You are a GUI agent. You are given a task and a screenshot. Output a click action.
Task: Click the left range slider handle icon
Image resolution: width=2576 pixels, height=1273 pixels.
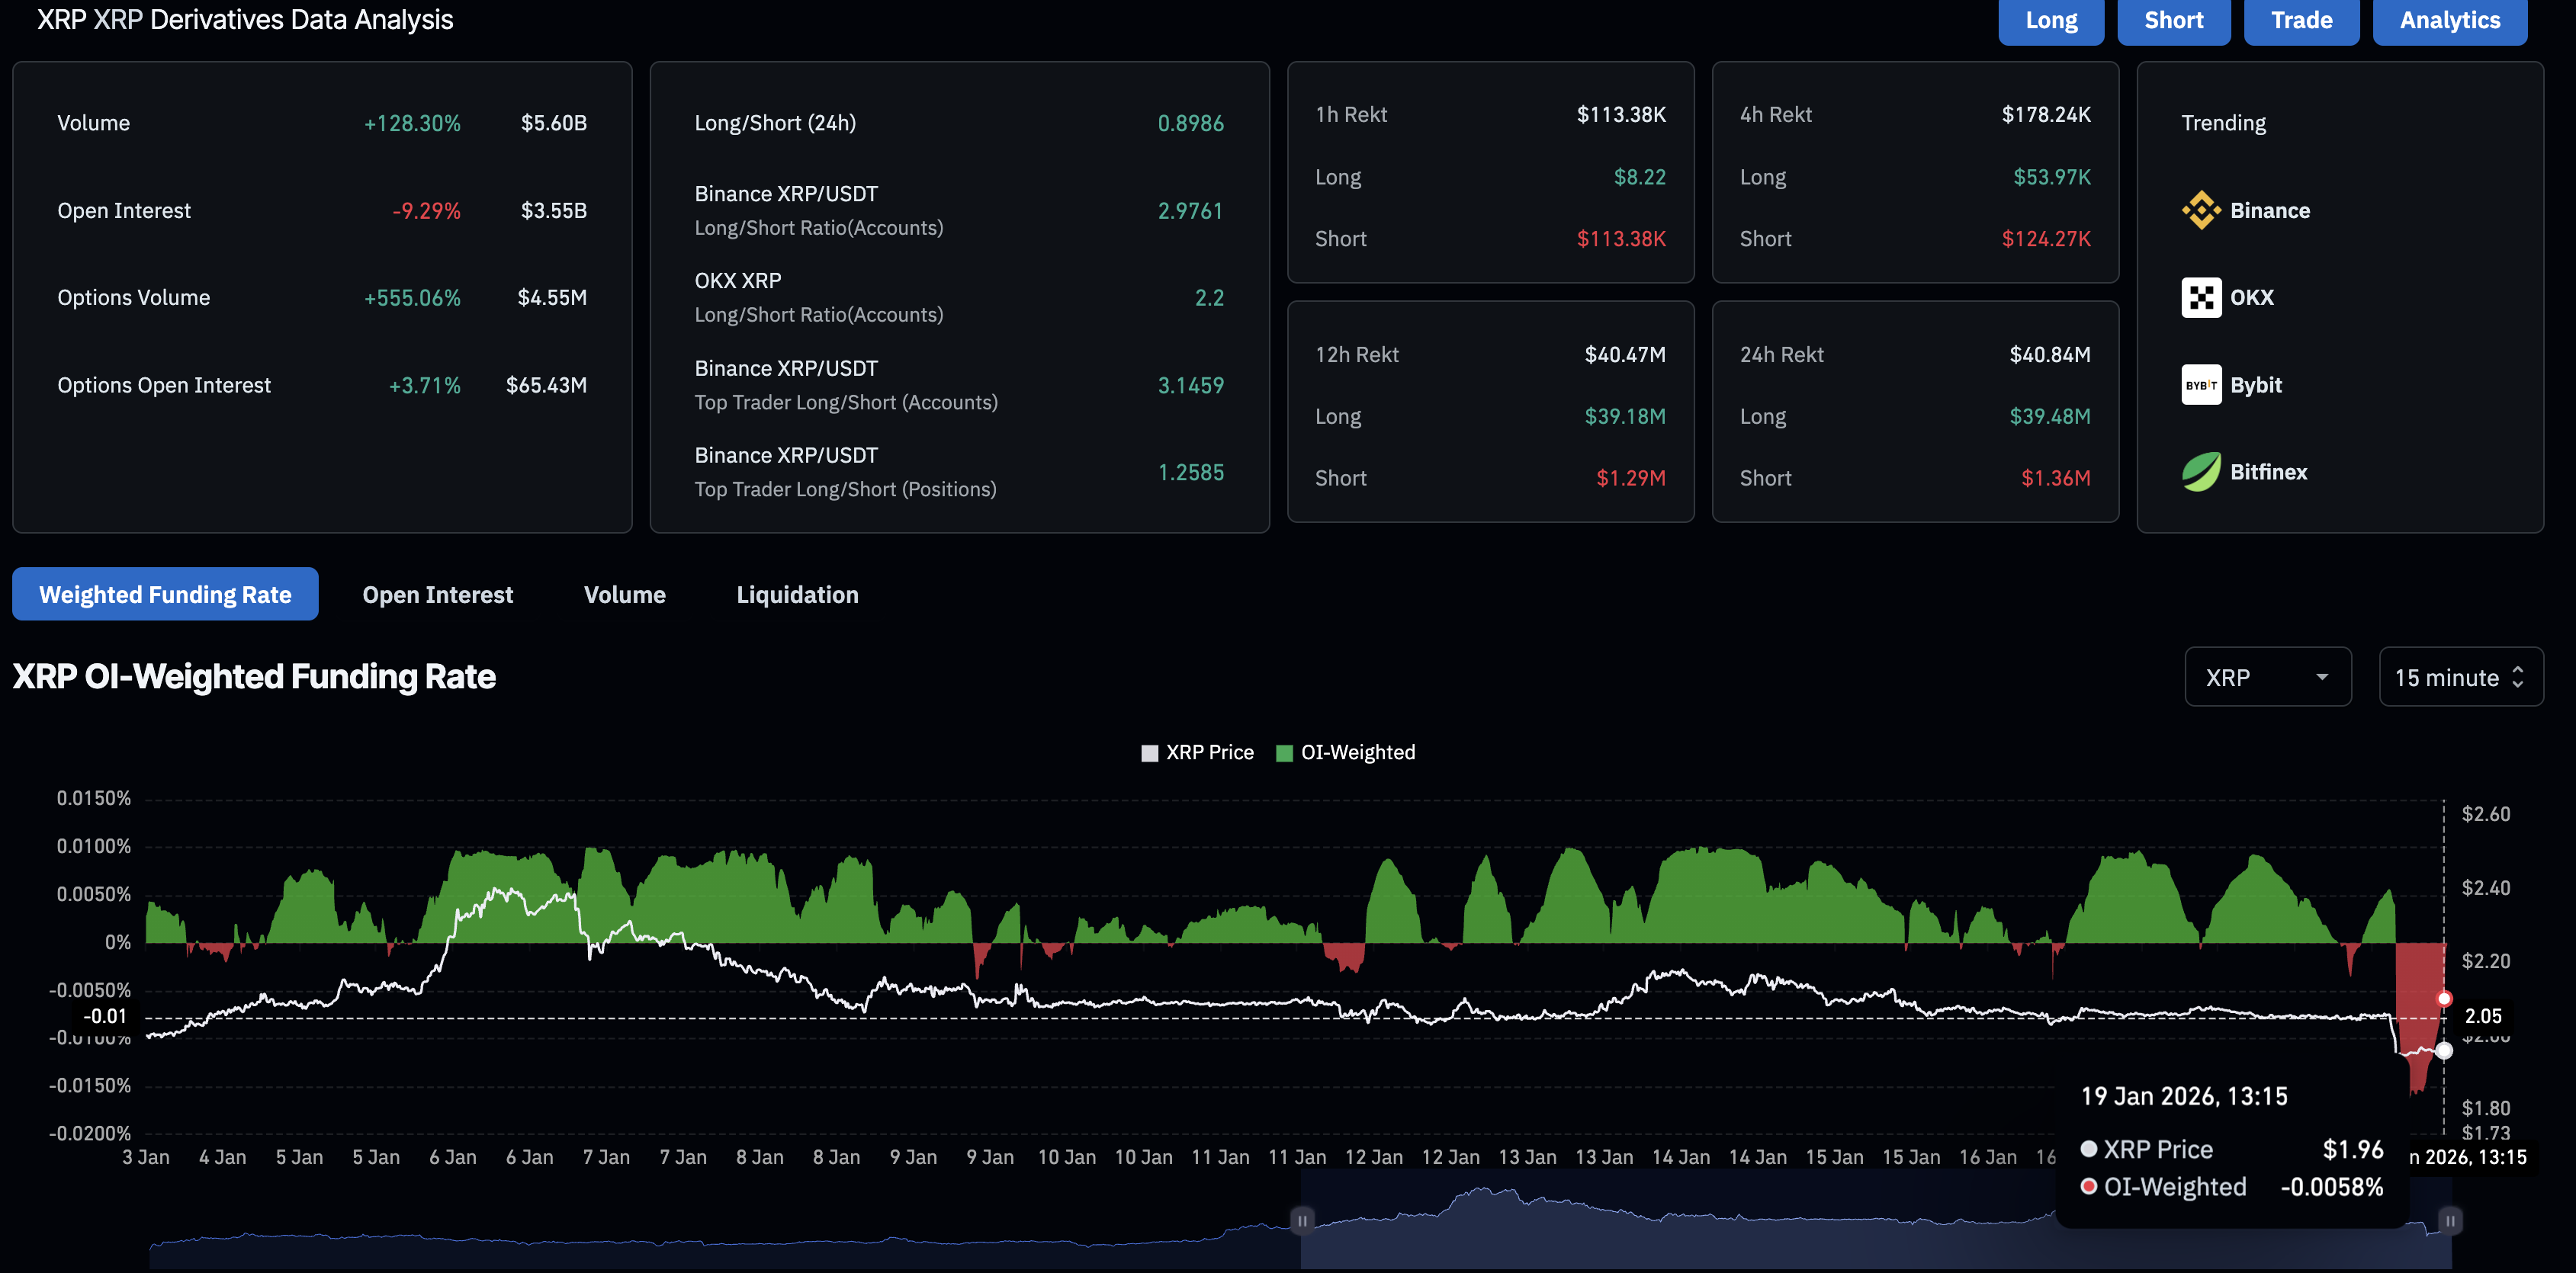(1302, 1220)
